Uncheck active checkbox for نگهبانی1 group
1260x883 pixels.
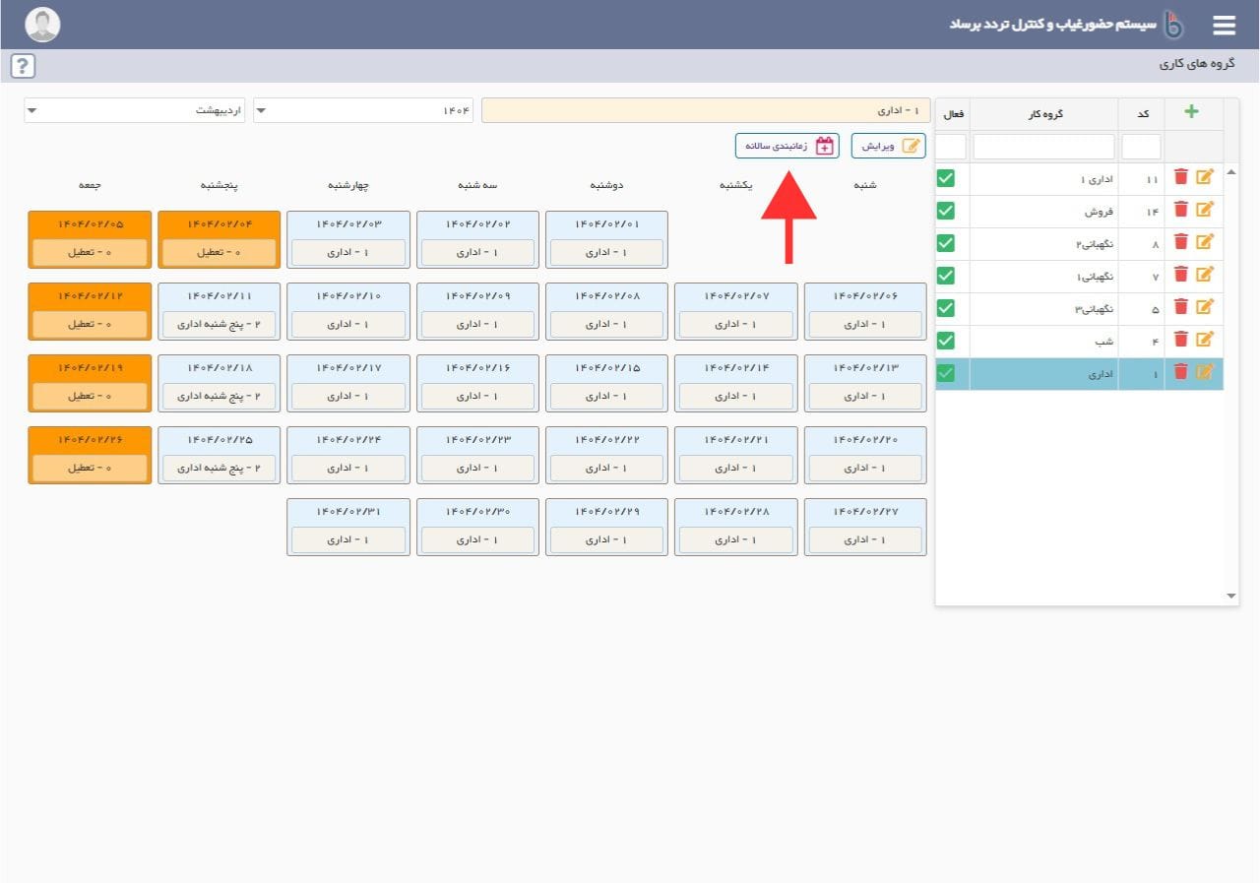tap(946, 276)
